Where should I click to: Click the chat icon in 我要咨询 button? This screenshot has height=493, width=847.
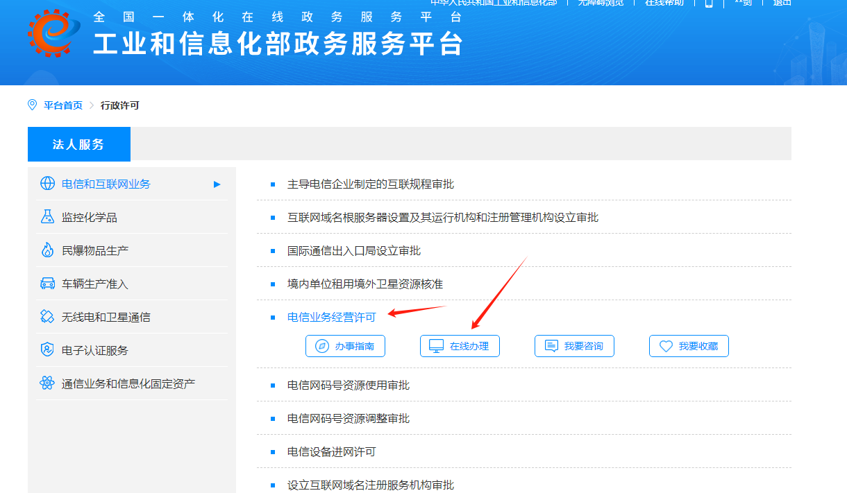(551, 346)
